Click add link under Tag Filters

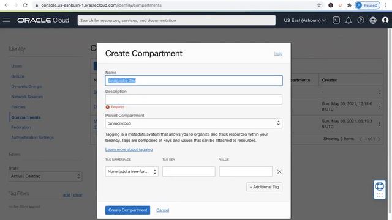67,195
